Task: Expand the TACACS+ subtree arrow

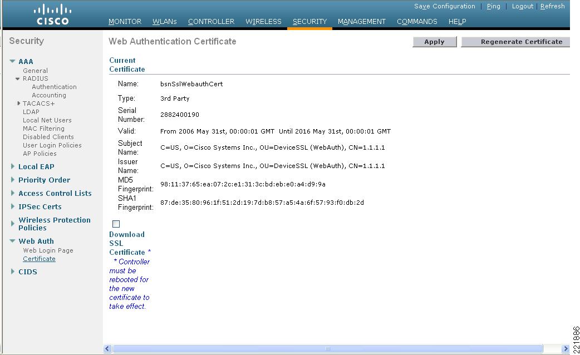Action: [18, 103]
